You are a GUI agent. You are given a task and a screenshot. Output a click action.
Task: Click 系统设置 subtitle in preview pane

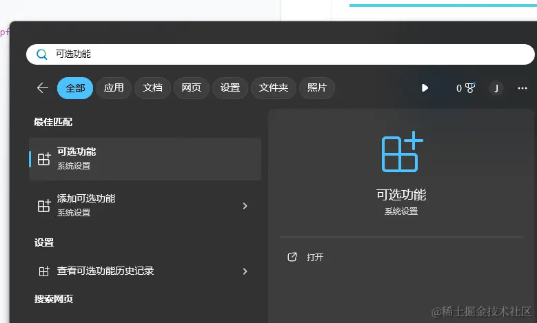[x=401, y=211]
